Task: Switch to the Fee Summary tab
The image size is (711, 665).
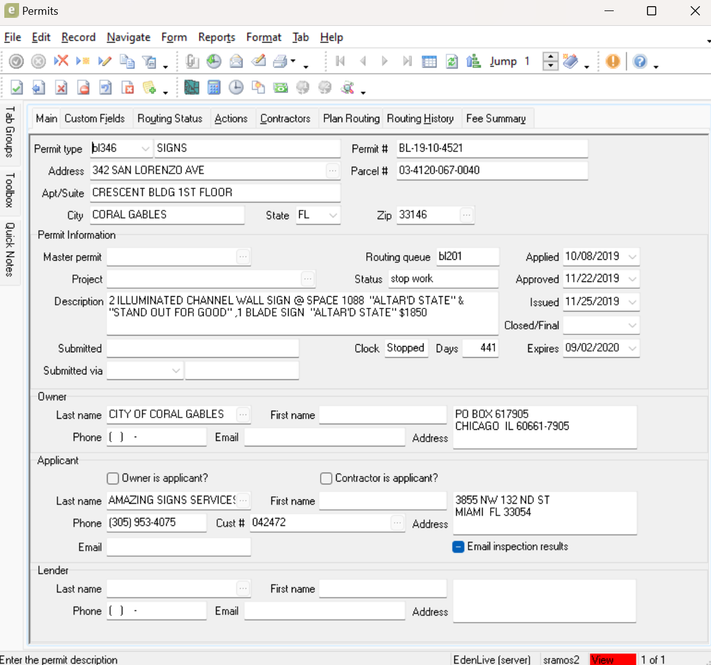Action: click(496, 118)
